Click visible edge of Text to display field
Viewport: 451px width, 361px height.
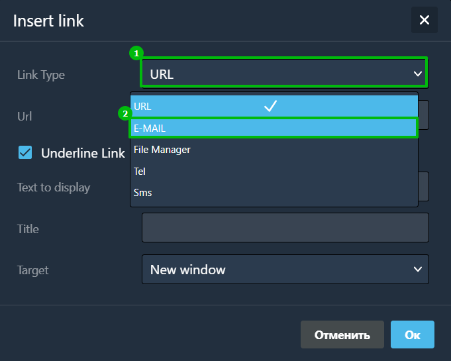pyautogui.click(x=424, y=186)
